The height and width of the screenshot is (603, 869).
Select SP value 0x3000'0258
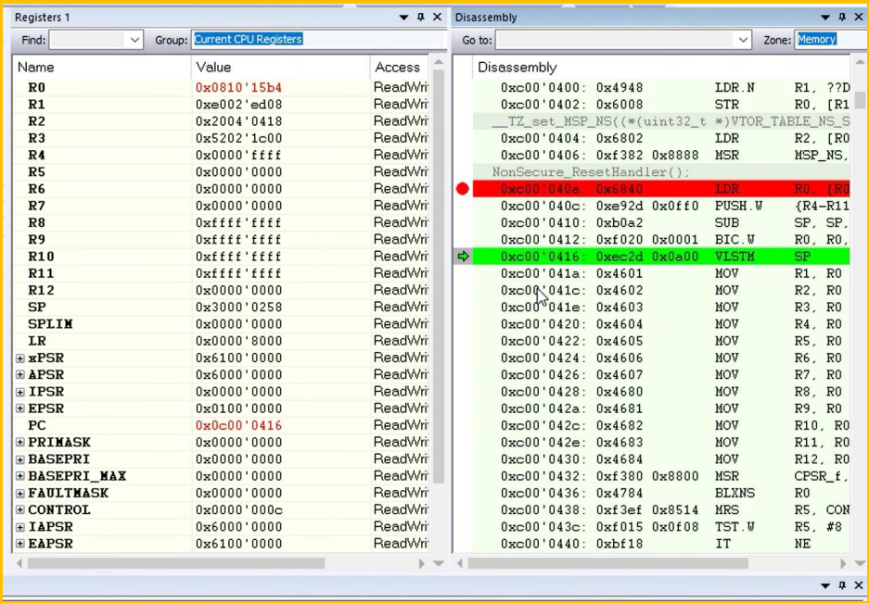click(239, 308)
